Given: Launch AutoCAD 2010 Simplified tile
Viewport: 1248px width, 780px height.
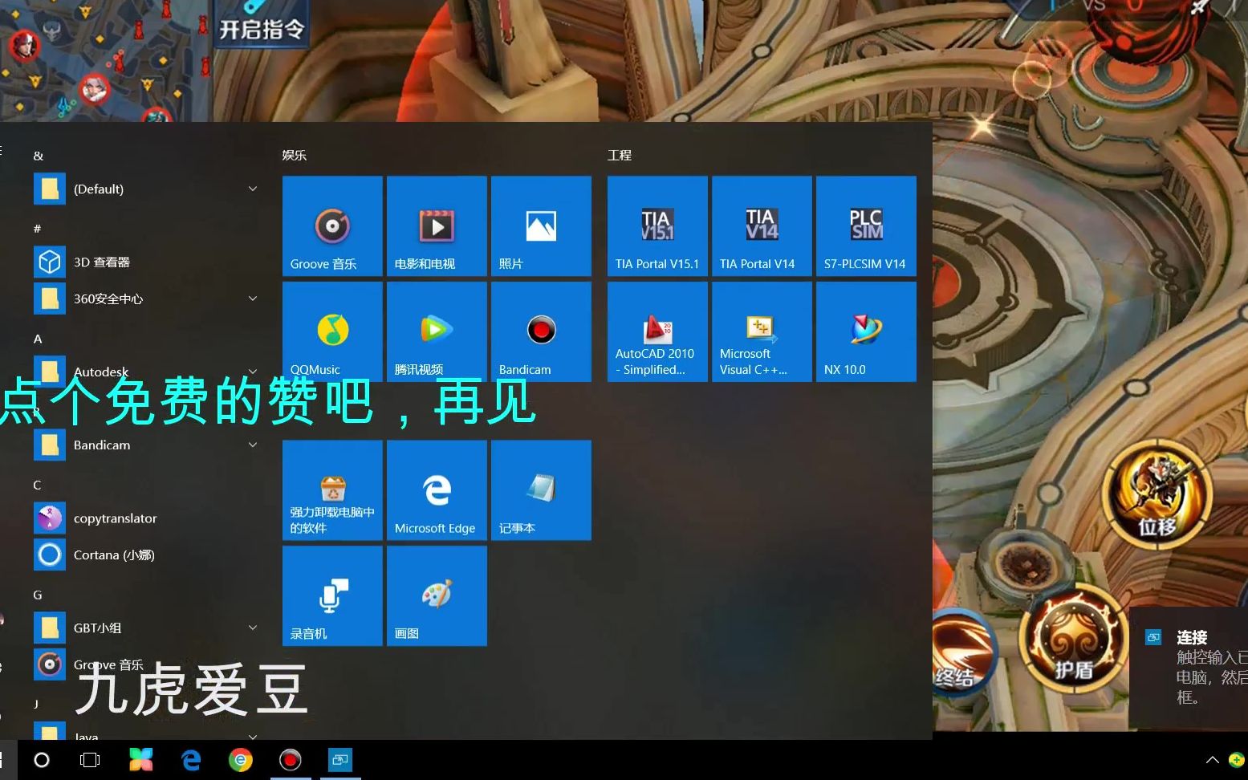Looking at the screenshot, I should [657, 331].
